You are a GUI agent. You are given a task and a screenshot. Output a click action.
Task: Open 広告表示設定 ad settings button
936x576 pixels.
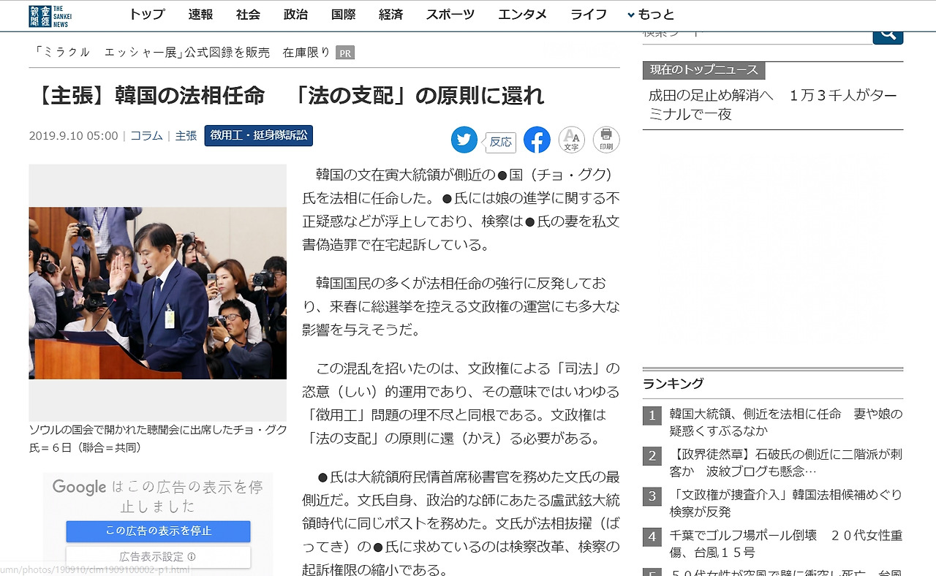(158, 557)
